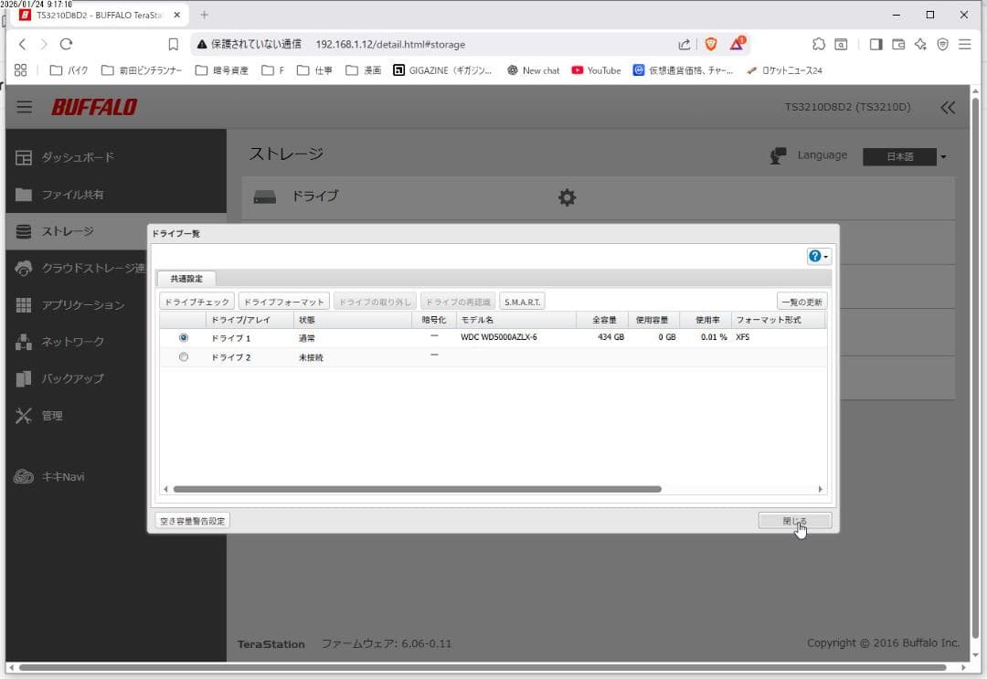This screenshot has height=679, width=987.
Task: Open Leo AI sparkle icon
Action: coord(920,44)
